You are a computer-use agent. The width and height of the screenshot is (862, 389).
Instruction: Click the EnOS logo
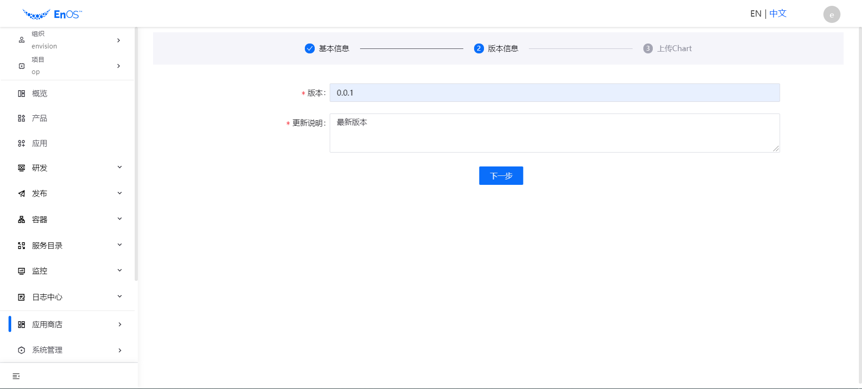52,14
